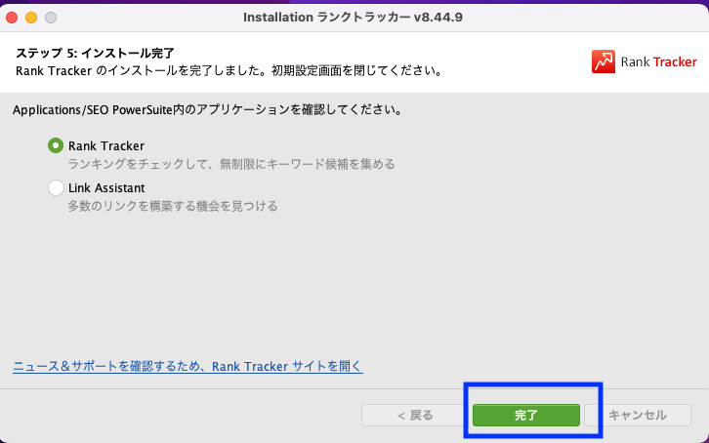Click the Rank Tracker logo icon
Viewport: 709px width, 443px height.
click(x=604, y=61)
